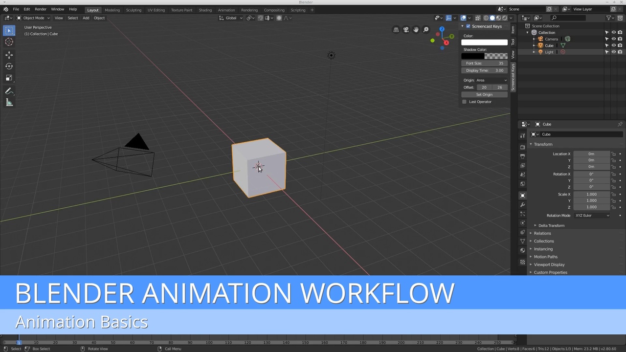Expand the Delta Transform panel
626x352 pixels.
pyautogui.click(x=551, y=226)
